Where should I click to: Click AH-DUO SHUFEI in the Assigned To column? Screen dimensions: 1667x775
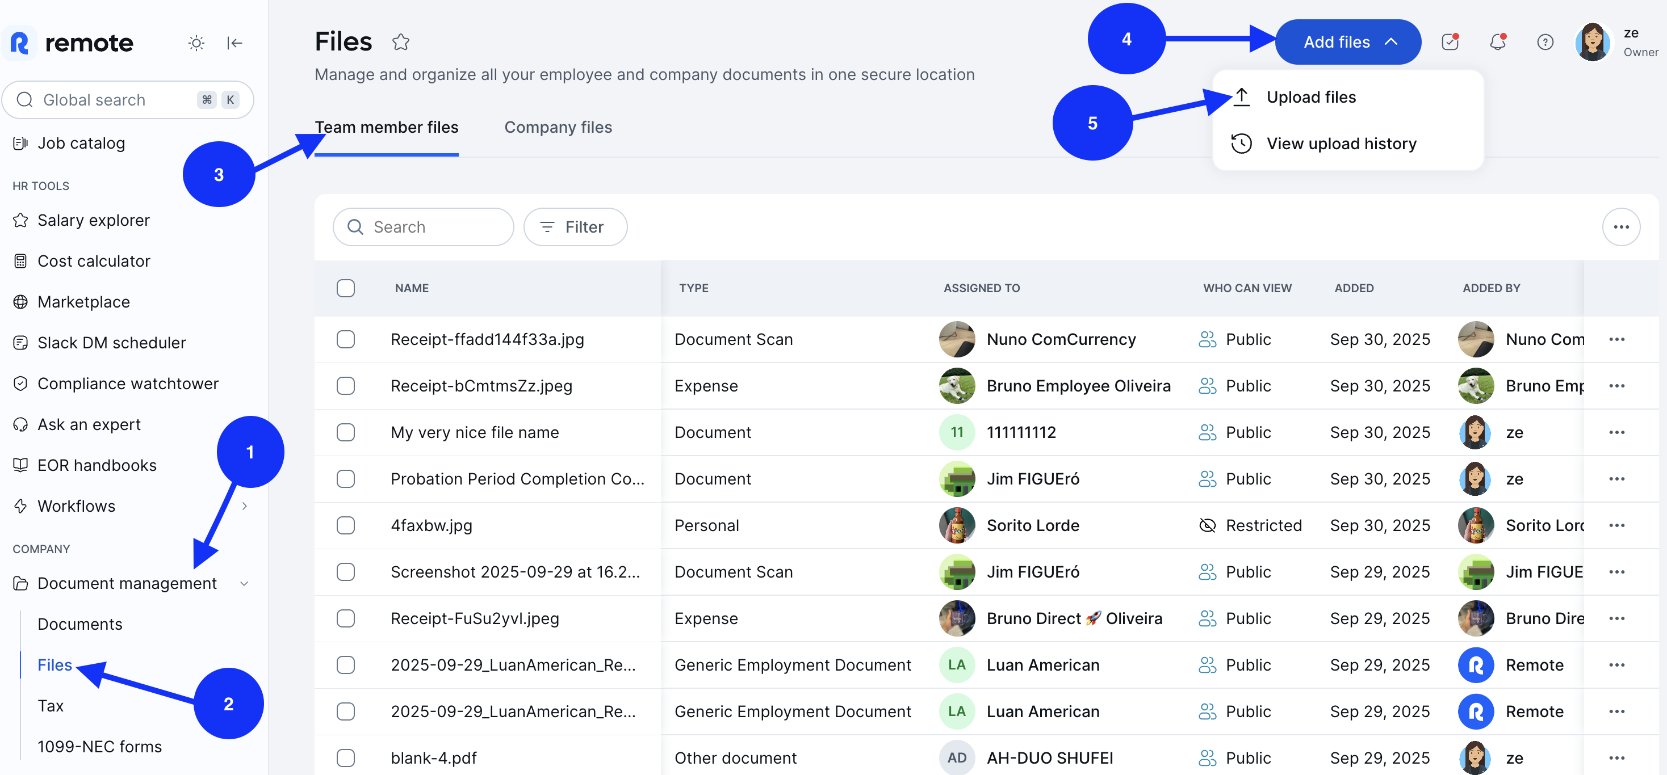point(1049,757)
